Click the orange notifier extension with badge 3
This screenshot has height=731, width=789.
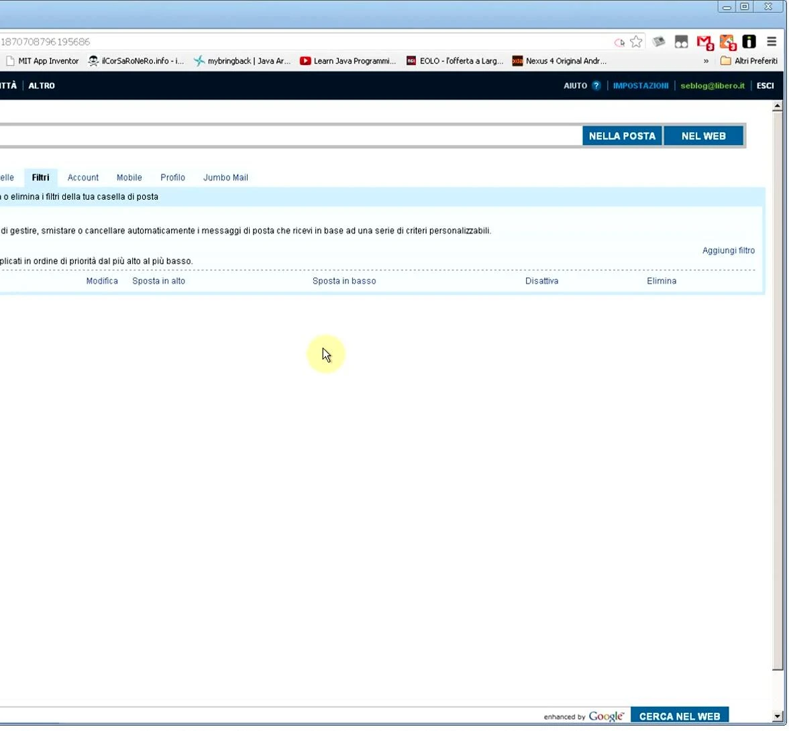coord(727,42)
